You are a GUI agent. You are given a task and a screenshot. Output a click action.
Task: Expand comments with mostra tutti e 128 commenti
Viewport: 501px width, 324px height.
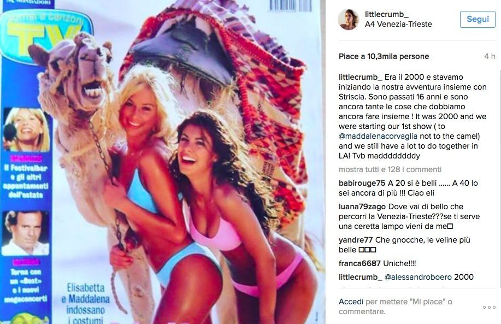(390, 170)
